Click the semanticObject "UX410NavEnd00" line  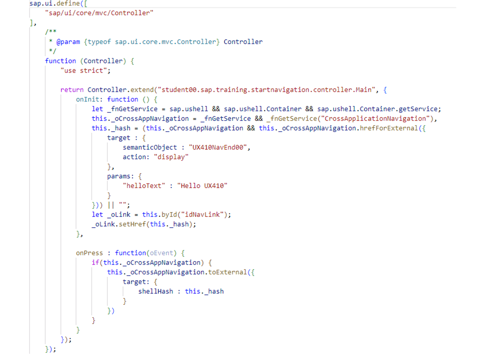point(186,147)
